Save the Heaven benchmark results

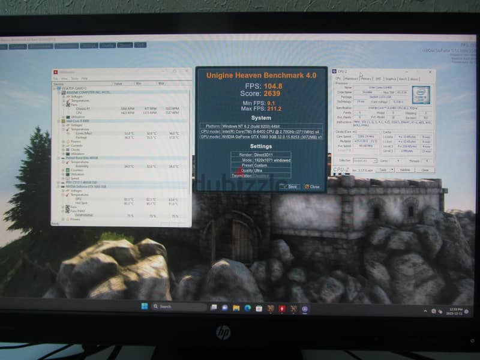click(290, 186)
